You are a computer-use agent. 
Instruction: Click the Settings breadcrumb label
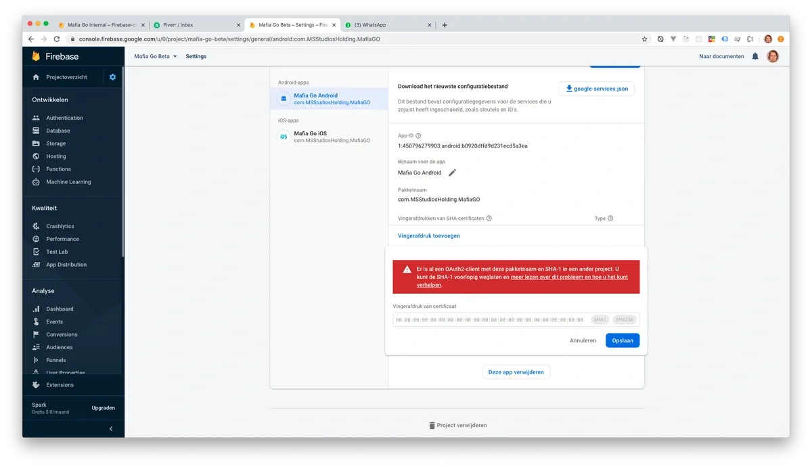click(x=196, y=56)
